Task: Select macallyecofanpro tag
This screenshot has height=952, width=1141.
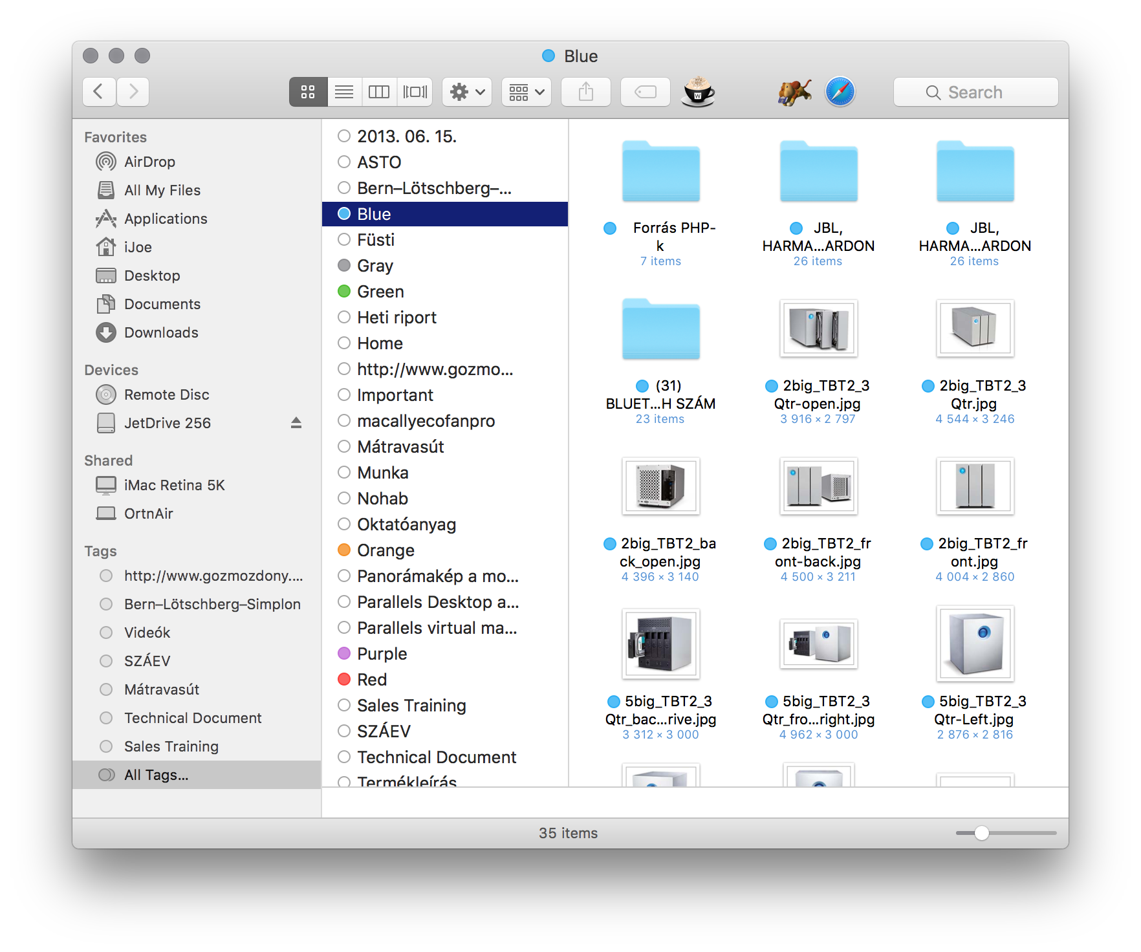Action: coord(445,421)
